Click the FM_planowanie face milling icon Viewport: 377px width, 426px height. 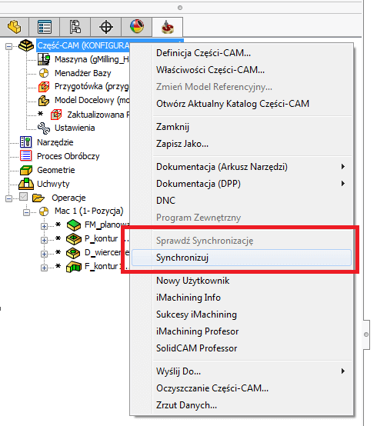pos(74,225)
